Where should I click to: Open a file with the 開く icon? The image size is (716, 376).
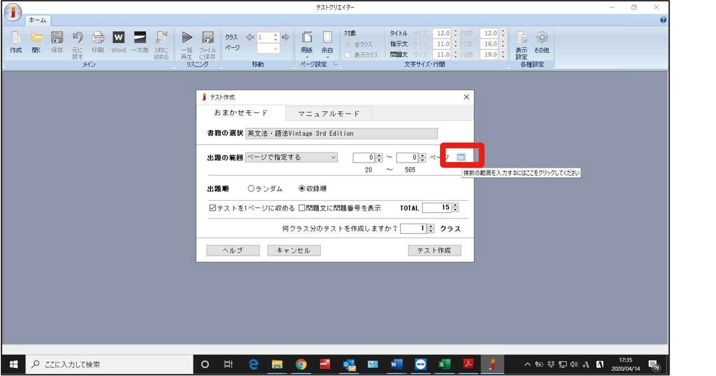(36, 42)
